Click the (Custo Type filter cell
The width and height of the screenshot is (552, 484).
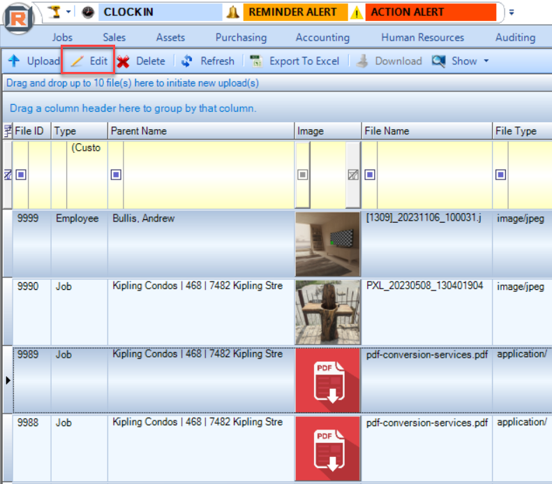[87, 175]
